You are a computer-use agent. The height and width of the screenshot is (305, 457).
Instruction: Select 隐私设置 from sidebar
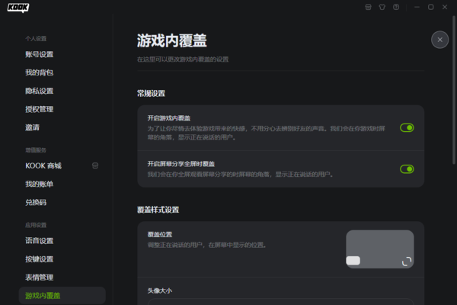click(40, 91)
